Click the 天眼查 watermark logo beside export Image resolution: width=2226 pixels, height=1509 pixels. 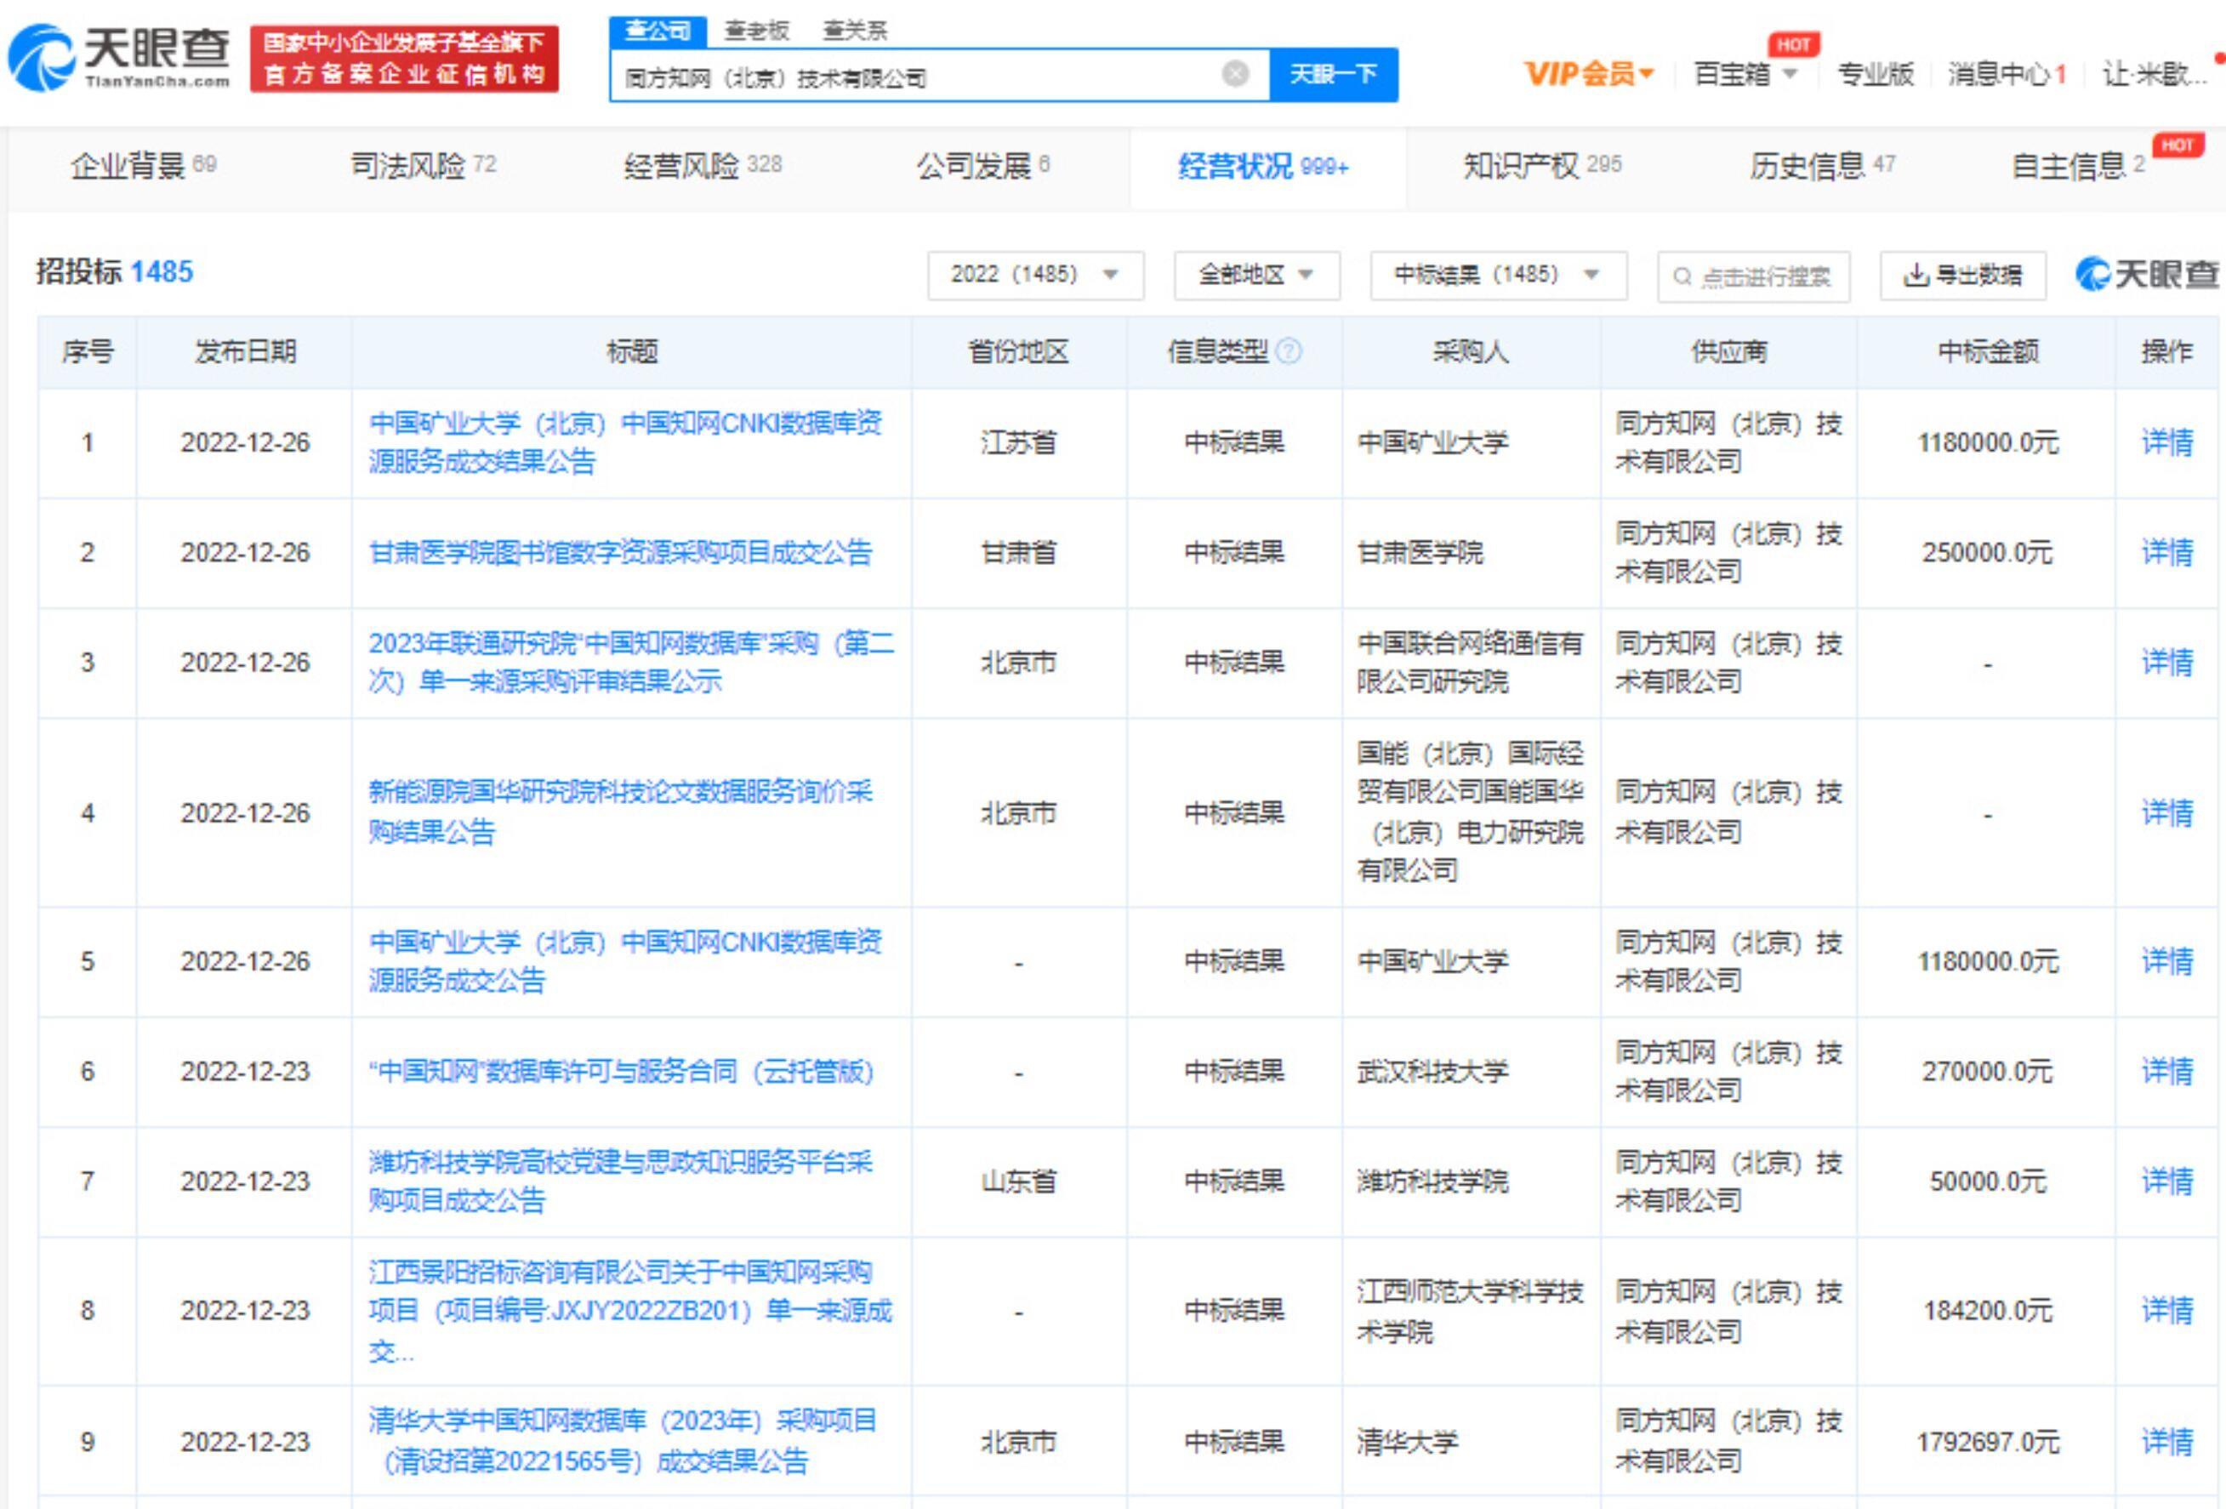point(2147,274)
